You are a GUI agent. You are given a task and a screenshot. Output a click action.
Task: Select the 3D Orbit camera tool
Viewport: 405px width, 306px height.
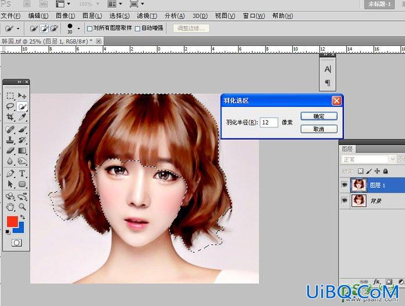pyautogui.click(x=22, y=196)
